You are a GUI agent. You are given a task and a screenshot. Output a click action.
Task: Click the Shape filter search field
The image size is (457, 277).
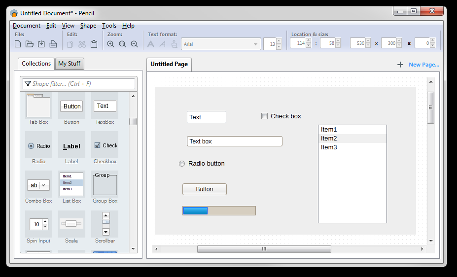tap(79, 84)
